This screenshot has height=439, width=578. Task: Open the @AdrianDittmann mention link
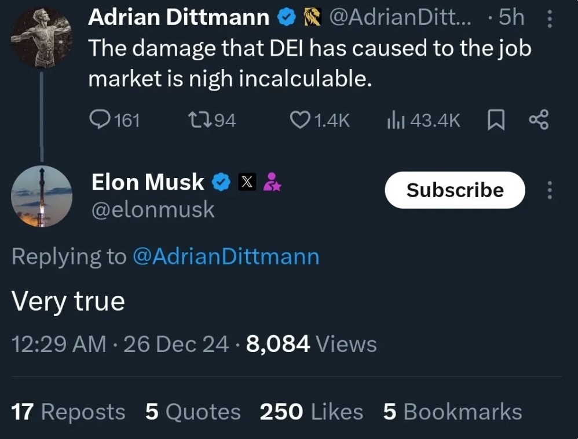pos(226,256)
